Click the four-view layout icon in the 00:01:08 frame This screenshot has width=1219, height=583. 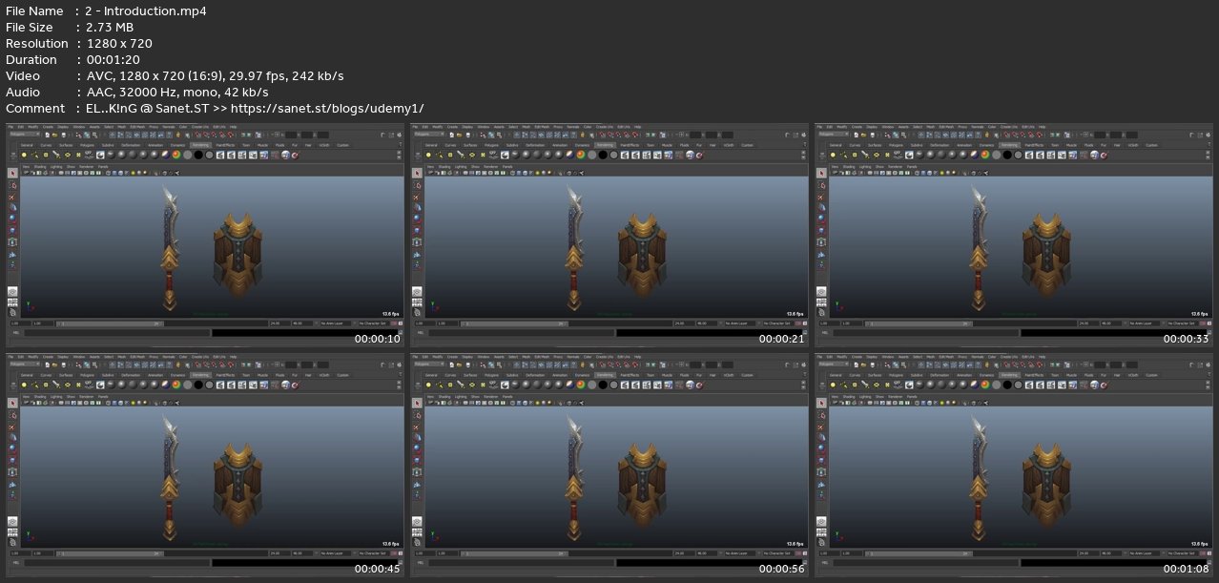(x=822, y=532)
